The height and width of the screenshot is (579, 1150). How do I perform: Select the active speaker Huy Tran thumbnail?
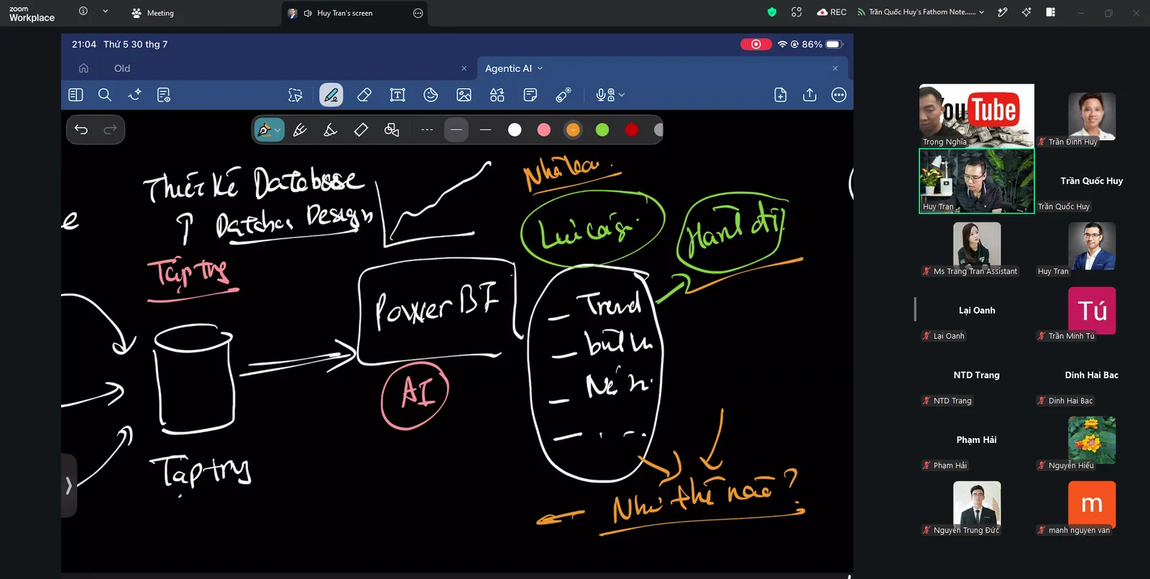pyautogui.click(x=977, y=181)
